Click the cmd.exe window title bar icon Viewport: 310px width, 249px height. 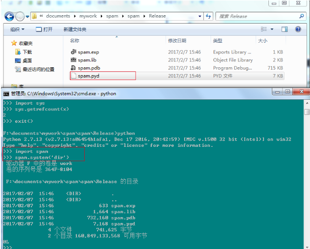tap(6, 93)
